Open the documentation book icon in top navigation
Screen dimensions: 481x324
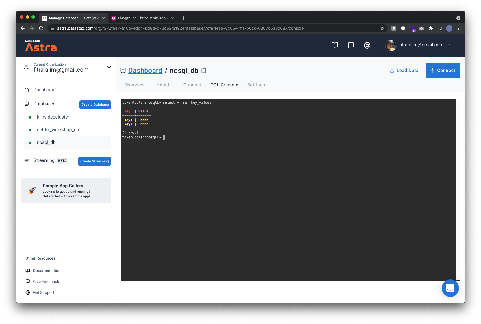click(x=335, y=45)
